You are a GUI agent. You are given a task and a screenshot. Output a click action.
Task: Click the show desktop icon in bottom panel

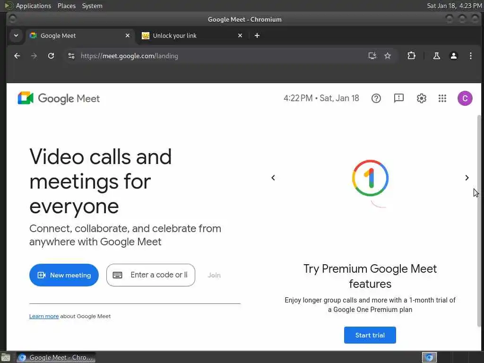pos(6,357)
